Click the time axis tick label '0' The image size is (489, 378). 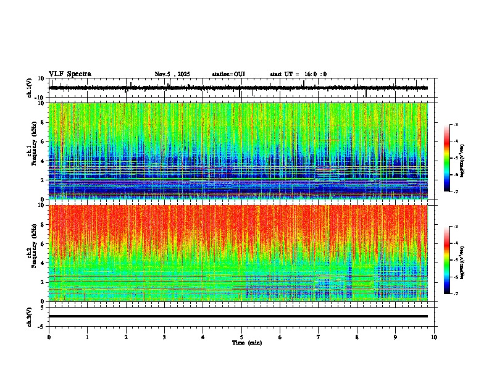point(49,337)
